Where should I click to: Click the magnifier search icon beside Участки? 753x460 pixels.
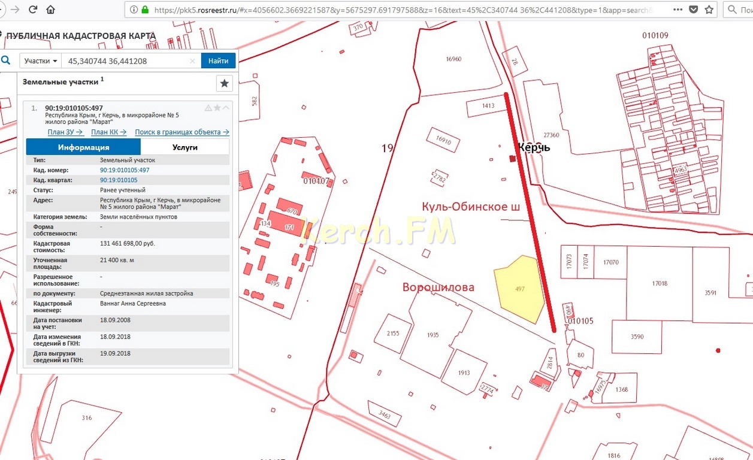click(6, 60)
